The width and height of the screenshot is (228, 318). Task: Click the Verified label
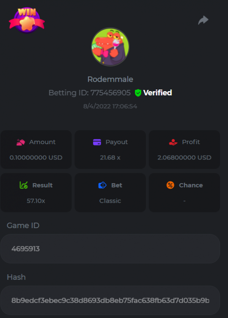click(158, 93)
